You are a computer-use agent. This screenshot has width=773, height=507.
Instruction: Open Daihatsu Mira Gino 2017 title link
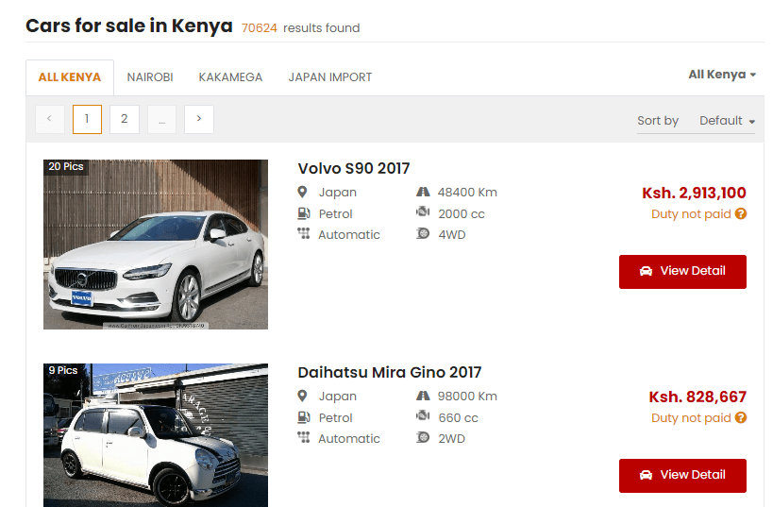[390, 372]
